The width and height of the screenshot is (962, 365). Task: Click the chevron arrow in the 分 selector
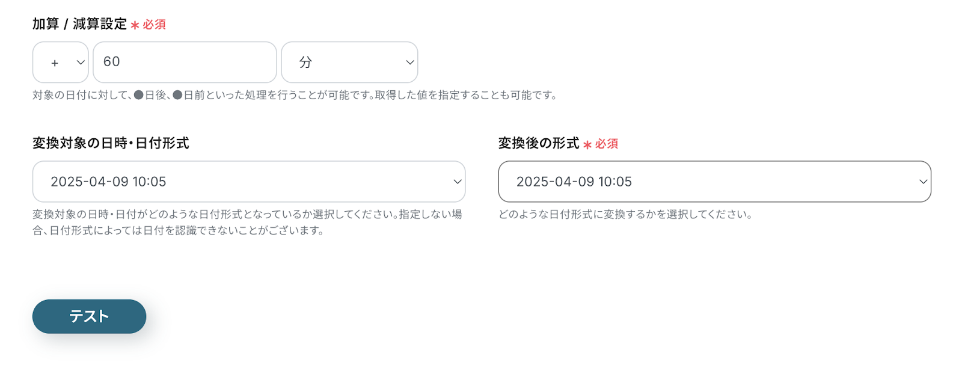(410, 62)
